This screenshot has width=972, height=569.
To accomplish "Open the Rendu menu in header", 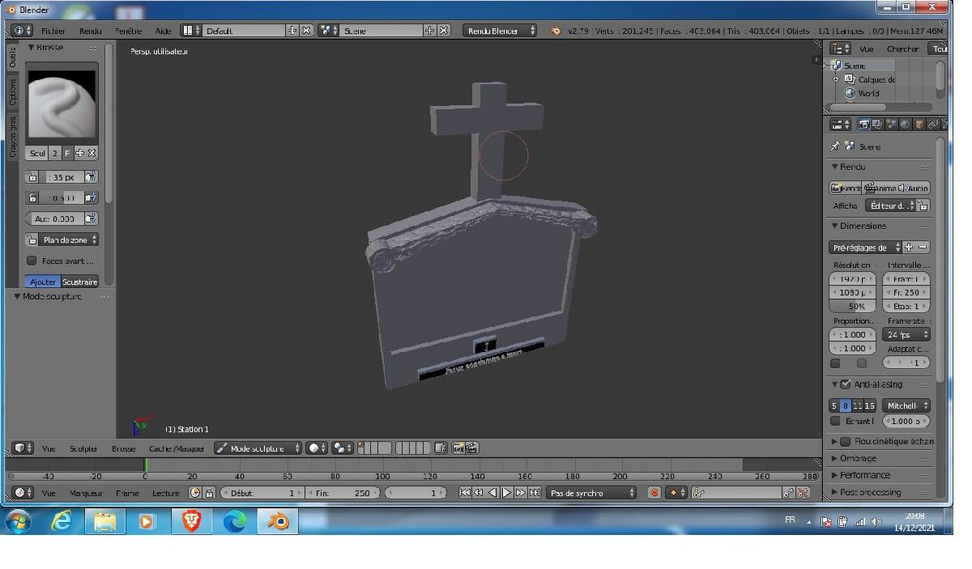I will (x=91, y=31).
